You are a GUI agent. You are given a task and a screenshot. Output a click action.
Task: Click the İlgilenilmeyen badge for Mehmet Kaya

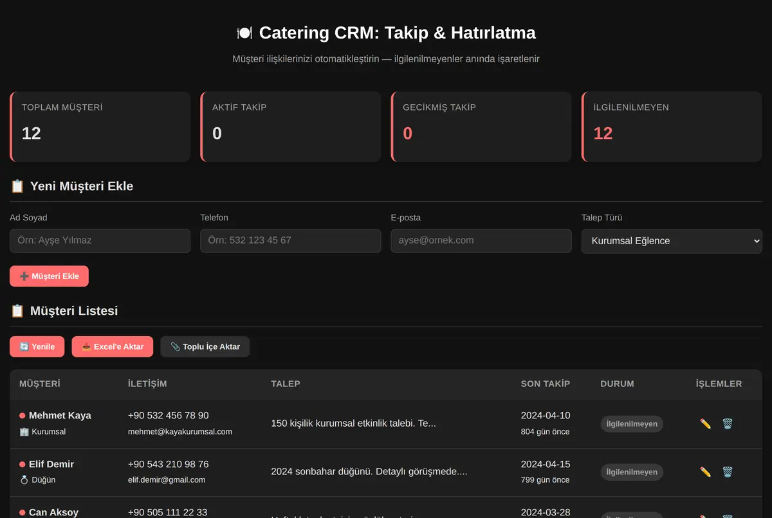pyautogui.click(x=632, y=424)
